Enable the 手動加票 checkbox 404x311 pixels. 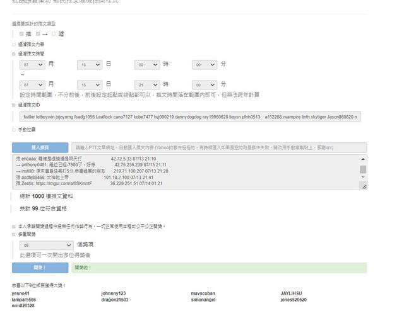coord(14,130)
